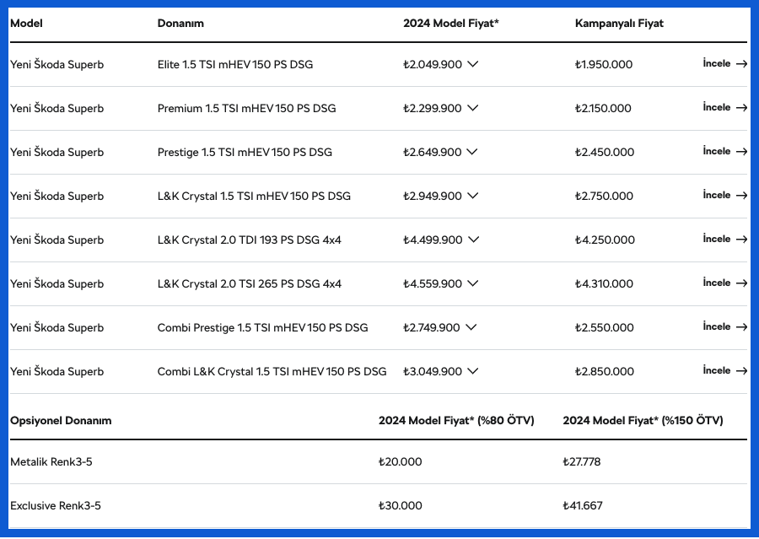Image resolution: width=759 pixels, height=539 pixels.
Task: Open İncele for L&K Crystal 2.0 TDI 193
Action: coord(725,239)
